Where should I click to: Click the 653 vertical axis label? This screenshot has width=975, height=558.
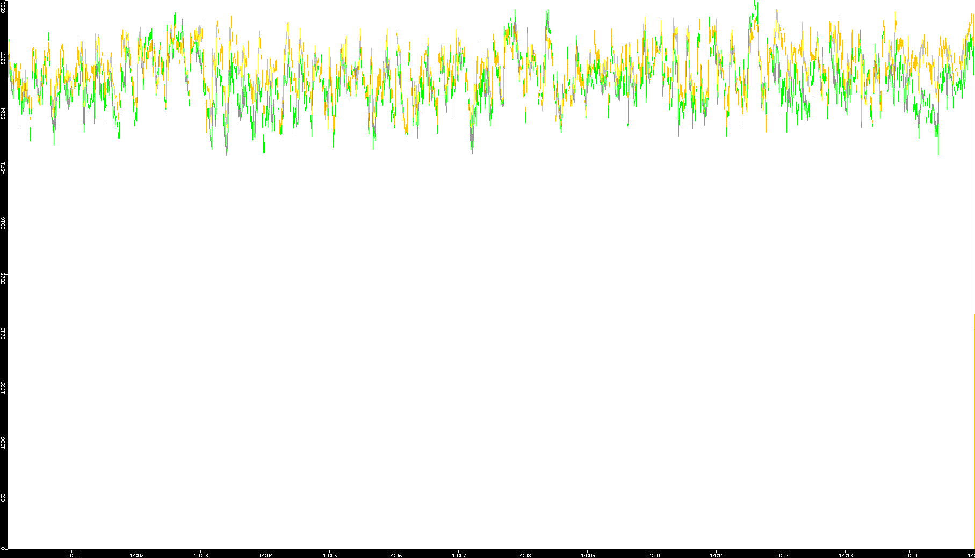[4, 497]
